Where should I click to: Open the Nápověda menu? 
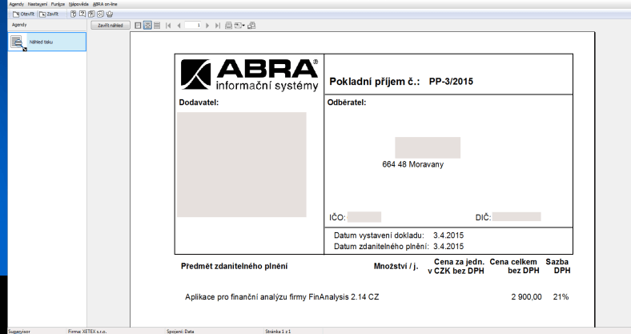pos(78,4)
